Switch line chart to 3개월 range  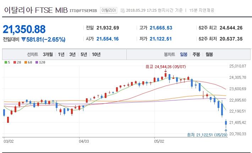click(48, 54)
